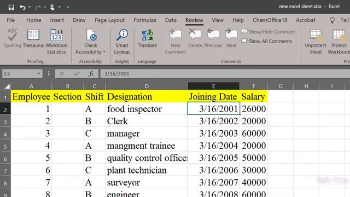Image resolution: width=350 pixels, height=197 pixels.
Task: Select column G header
Action: coord(281,86)
